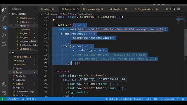
Task: Open Read.js in 467 file tree
Action: click(23, 61)
